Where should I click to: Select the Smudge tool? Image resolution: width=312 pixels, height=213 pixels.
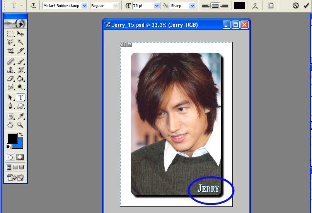10,87
